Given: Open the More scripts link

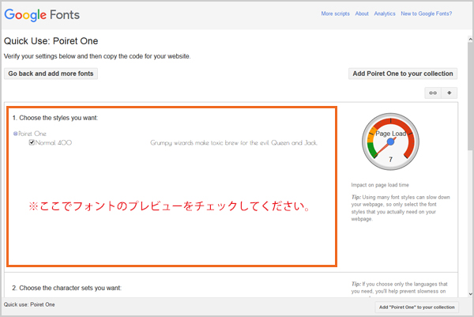Looking at the screenshot, I should tap(335, 13).
